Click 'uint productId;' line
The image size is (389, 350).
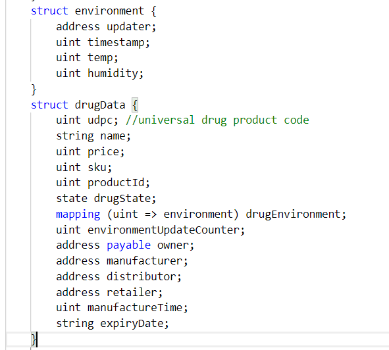click(103, 183)
